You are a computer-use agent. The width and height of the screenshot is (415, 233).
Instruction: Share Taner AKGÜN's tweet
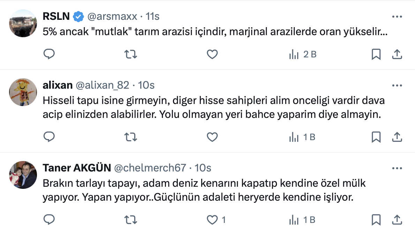point(397,220)
